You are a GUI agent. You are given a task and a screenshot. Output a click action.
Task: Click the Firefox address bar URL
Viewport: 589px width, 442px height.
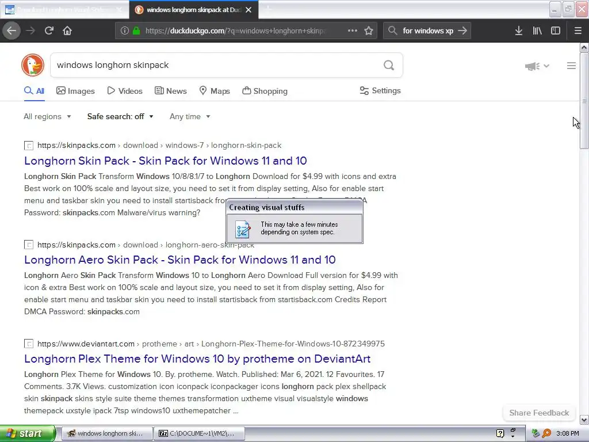click(235, 31)
